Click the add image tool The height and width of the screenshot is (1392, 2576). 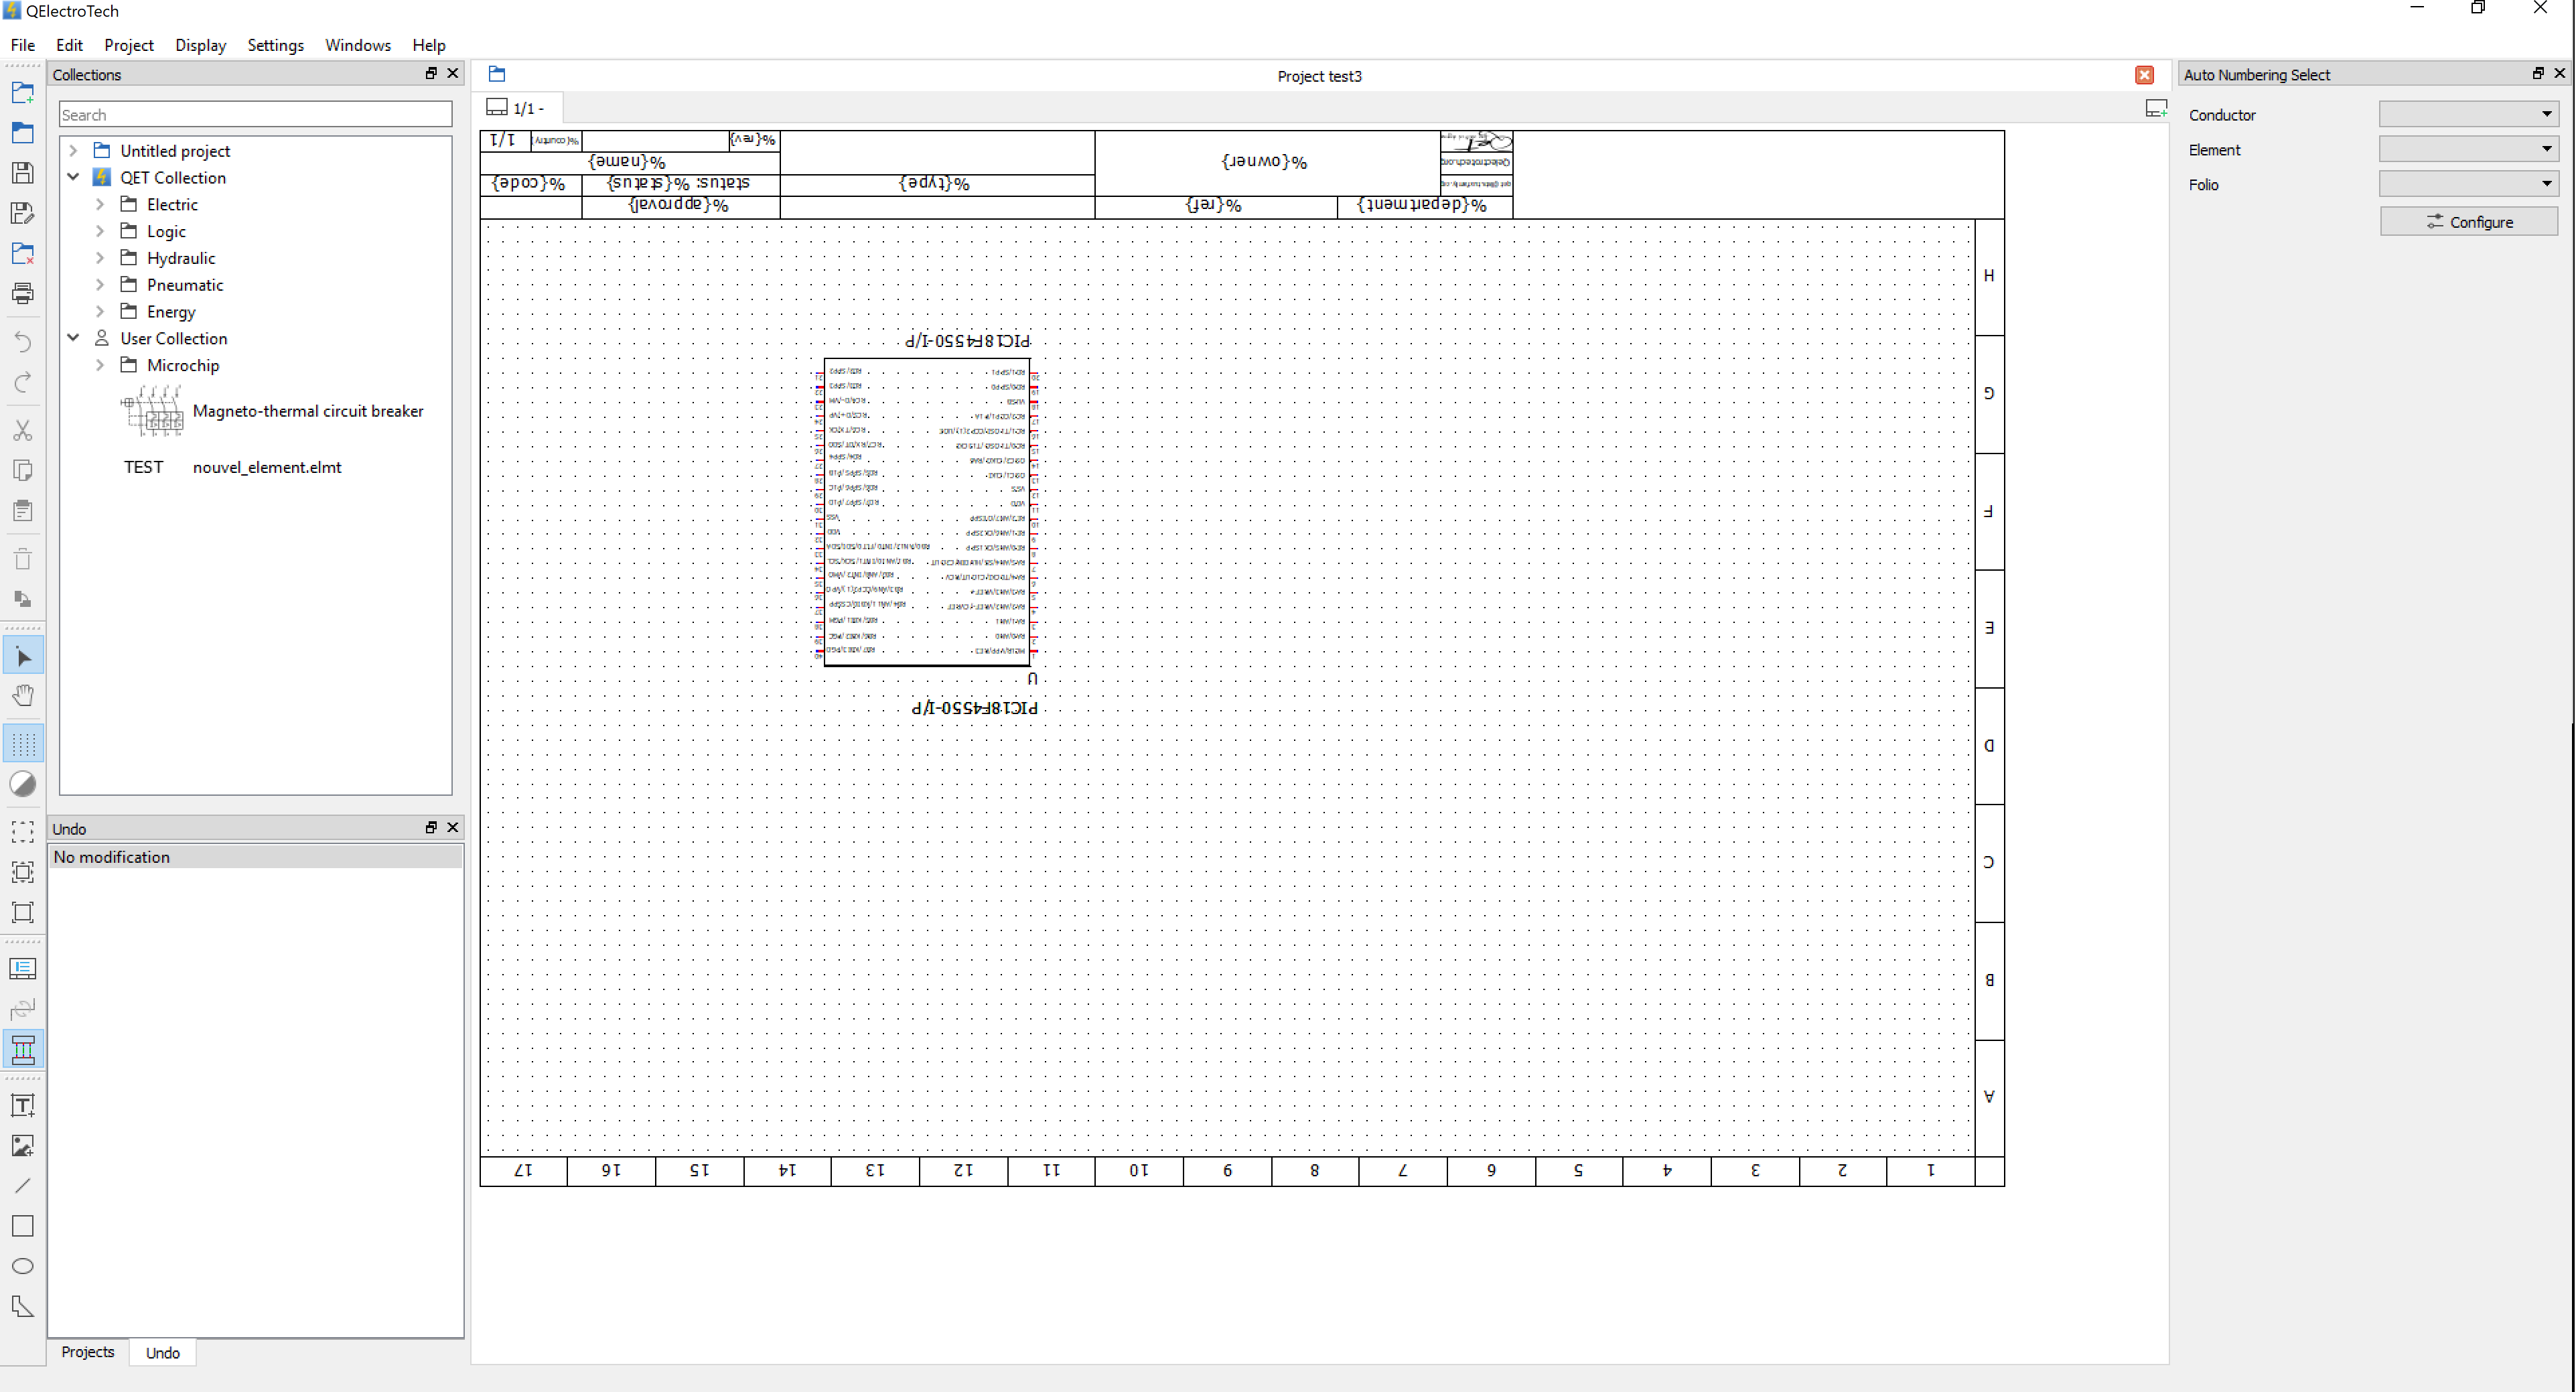(x=22, y=1145)
